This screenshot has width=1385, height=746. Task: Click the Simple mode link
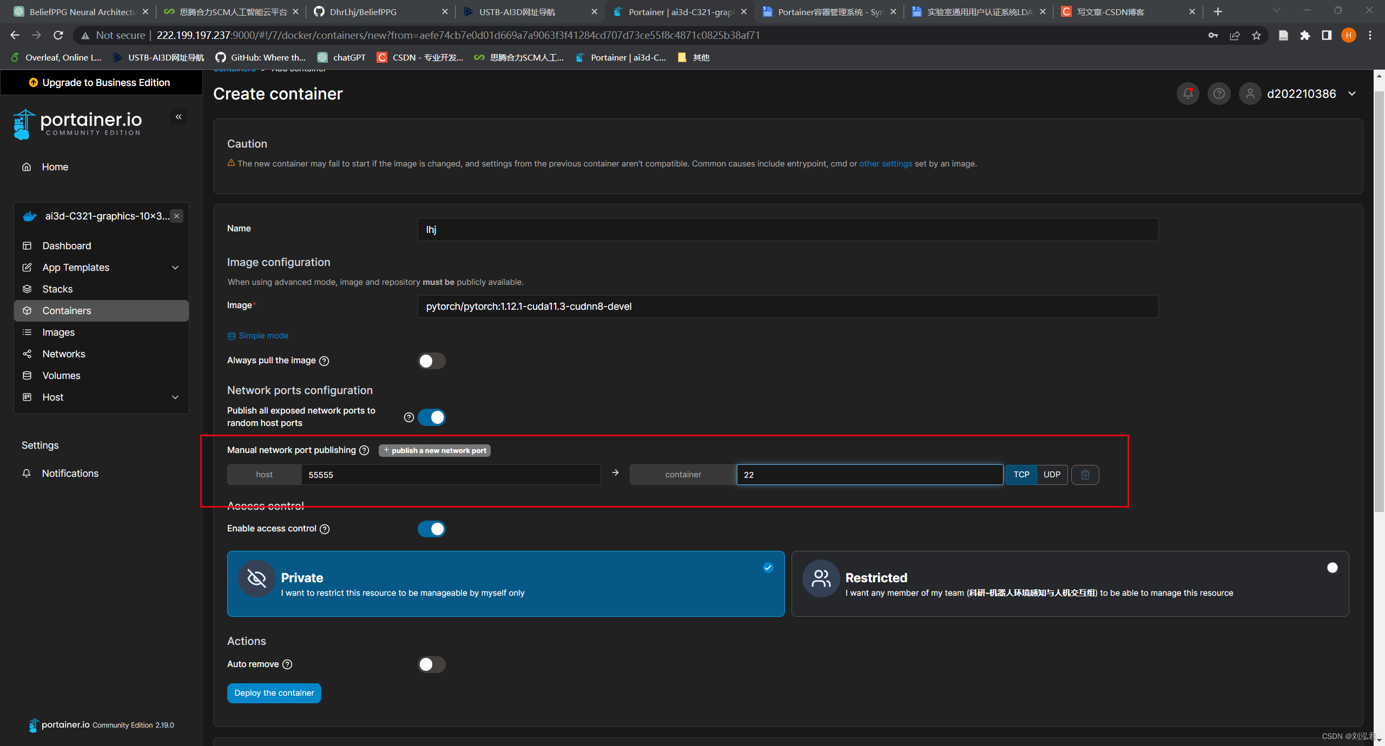coord(263,336)
